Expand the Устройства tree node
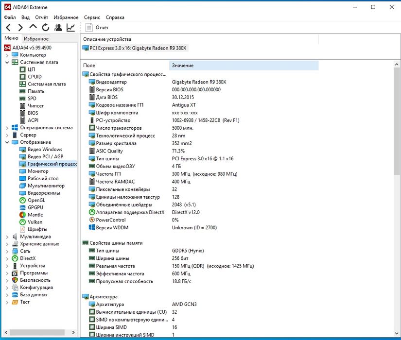Image resolution: width=401 pixels, height=340 pixels. pyautogui.click(x=7, y=266)
